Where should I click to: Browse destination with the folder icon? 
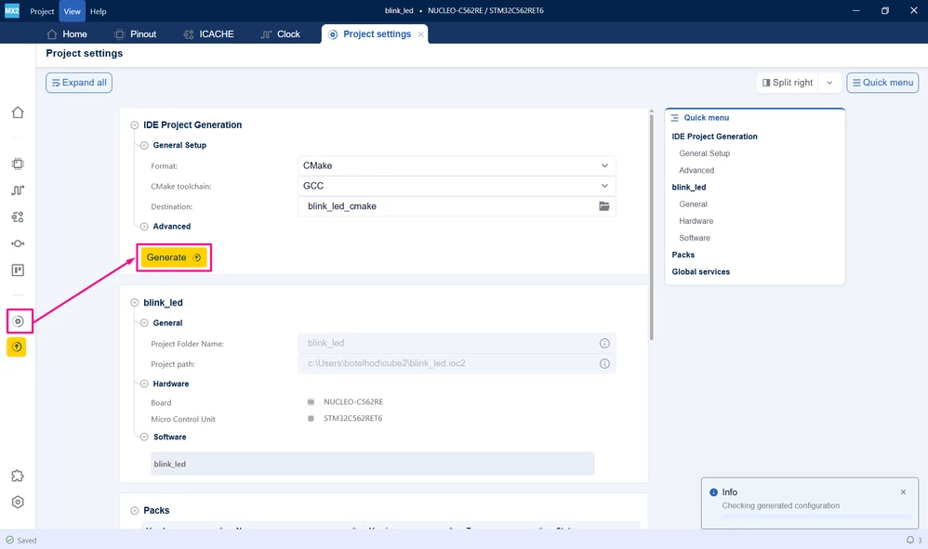click(x=603, y=206)
